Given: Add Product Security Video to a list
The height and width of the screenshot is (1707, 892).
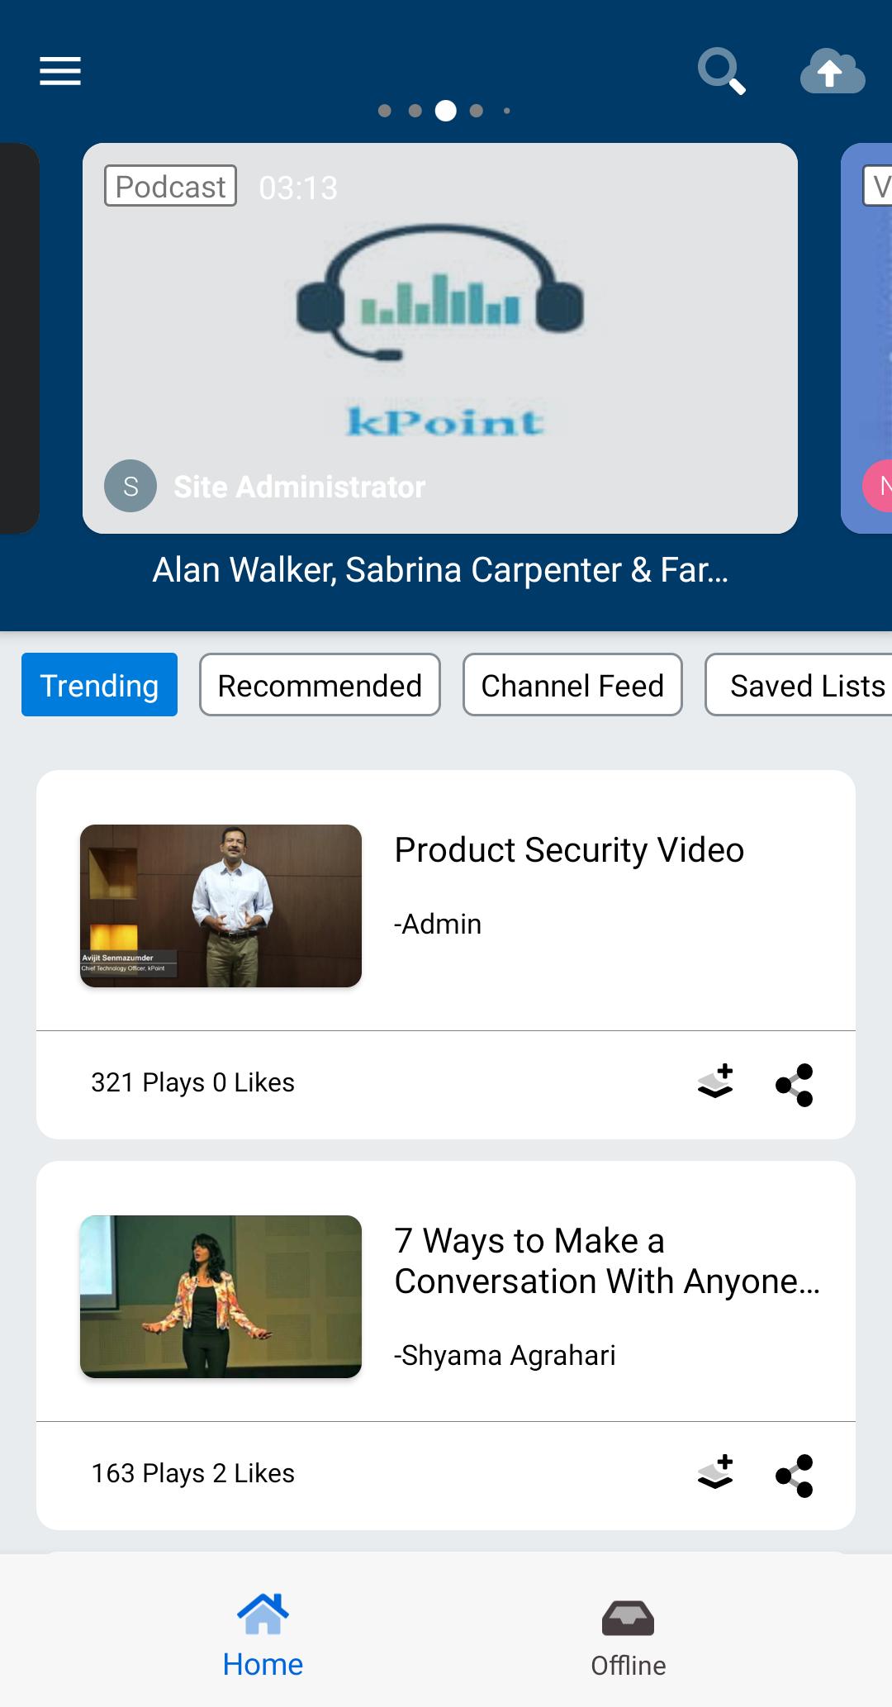Looking at the screenshot, I should pyautogui.click(x=715, y=1082).
